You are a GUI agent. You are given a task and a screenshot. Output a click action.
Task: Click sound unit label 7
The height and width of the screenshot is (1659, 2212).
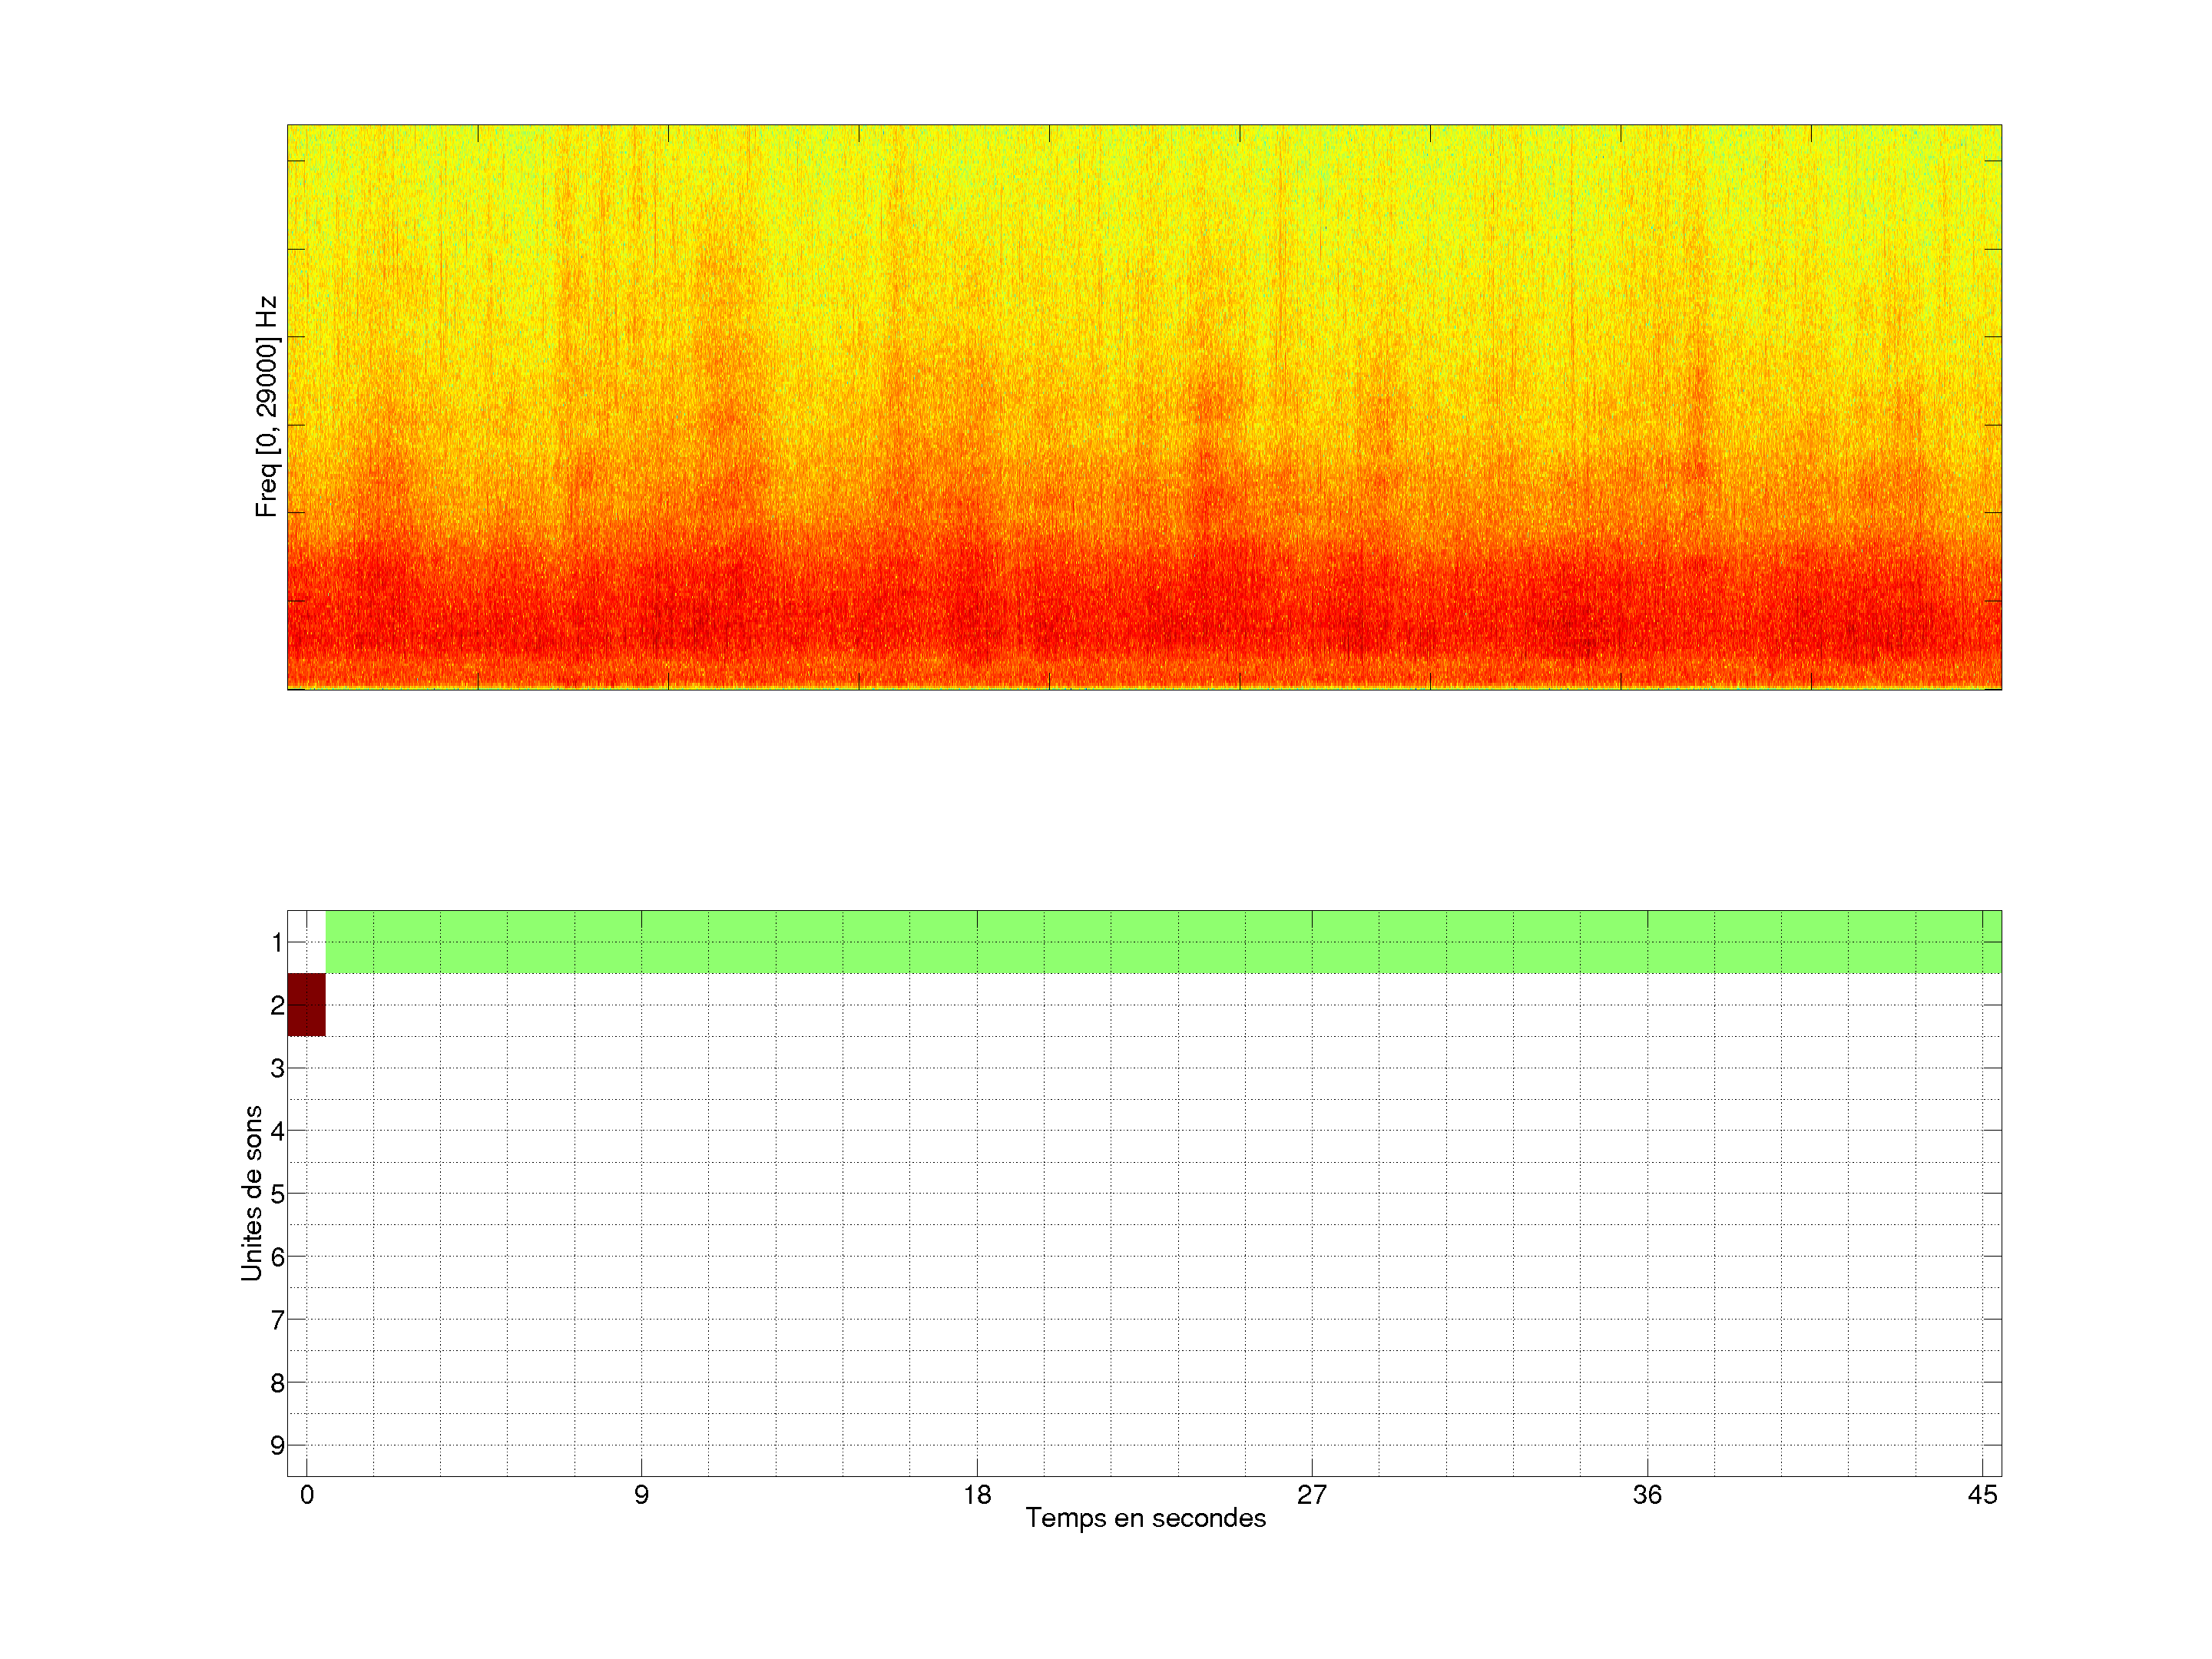[277, 1320]
